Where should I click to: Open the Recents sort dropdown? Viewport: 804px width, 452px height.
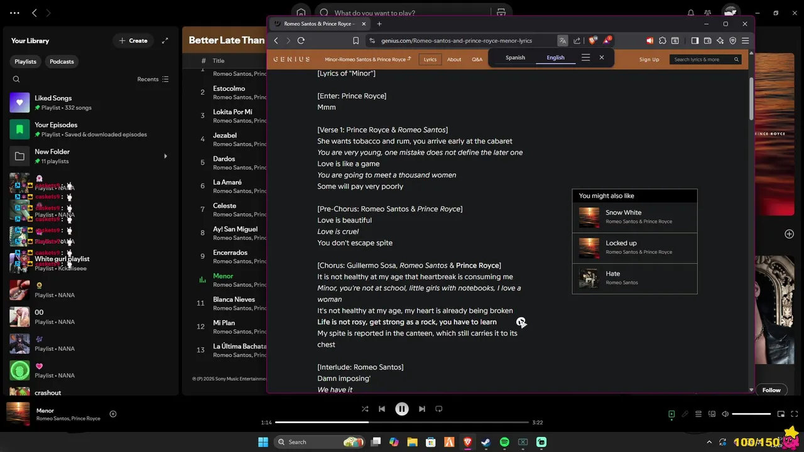coord(153,79)
